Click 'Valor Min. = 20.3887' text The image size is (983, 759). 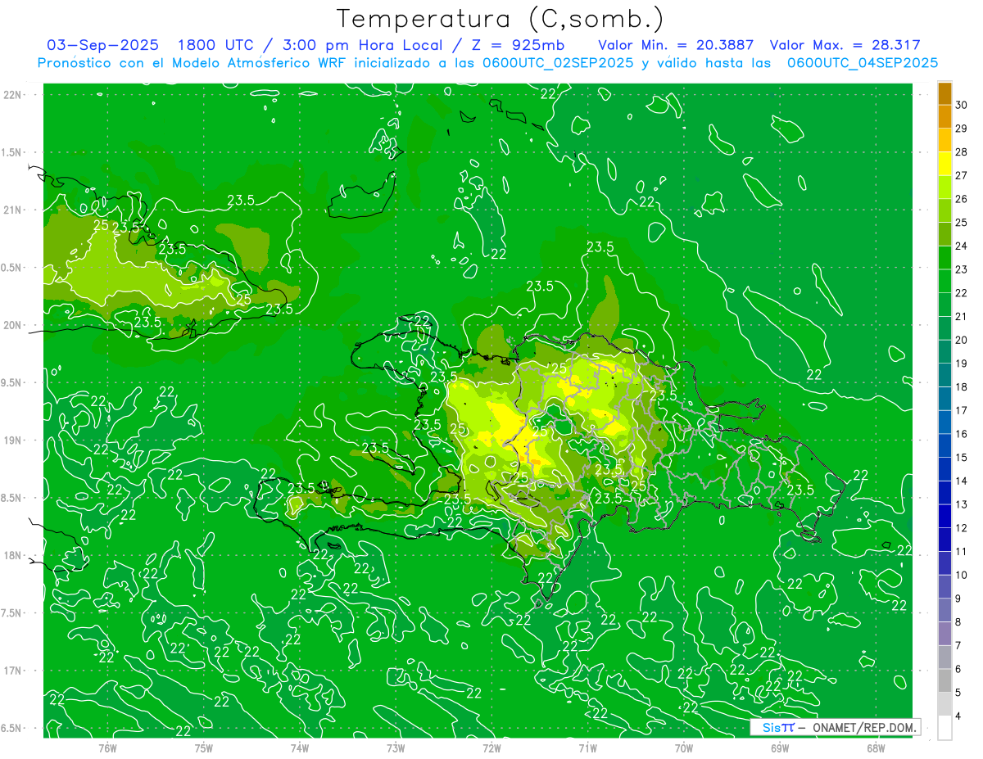[676, 46]
